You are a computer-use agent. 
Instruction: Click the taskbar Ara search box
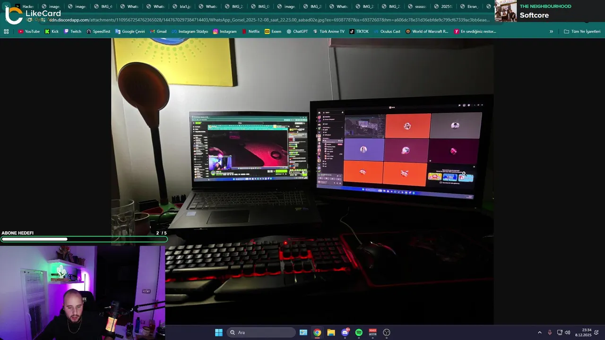point(261,332)
